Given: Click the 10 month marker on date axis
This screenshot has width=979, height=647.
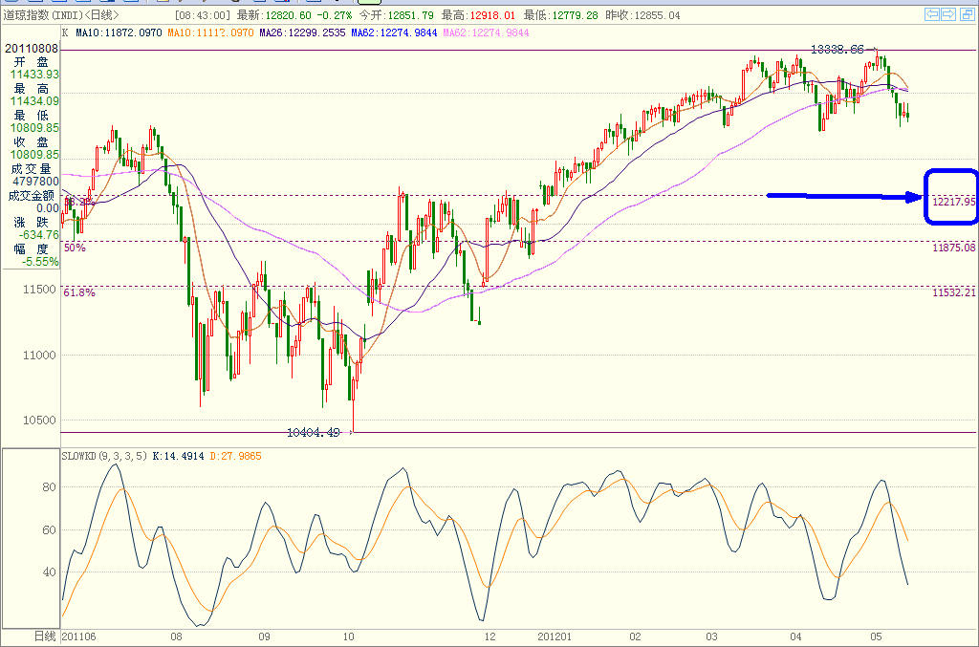Looking at the screenshot, I should point(348,637).
